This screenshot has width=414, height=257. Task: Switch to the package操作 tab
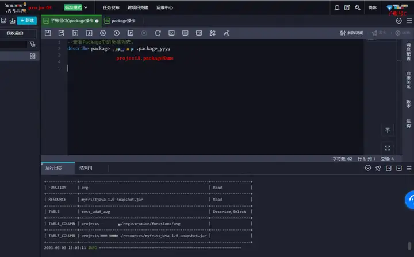point(120,21)
